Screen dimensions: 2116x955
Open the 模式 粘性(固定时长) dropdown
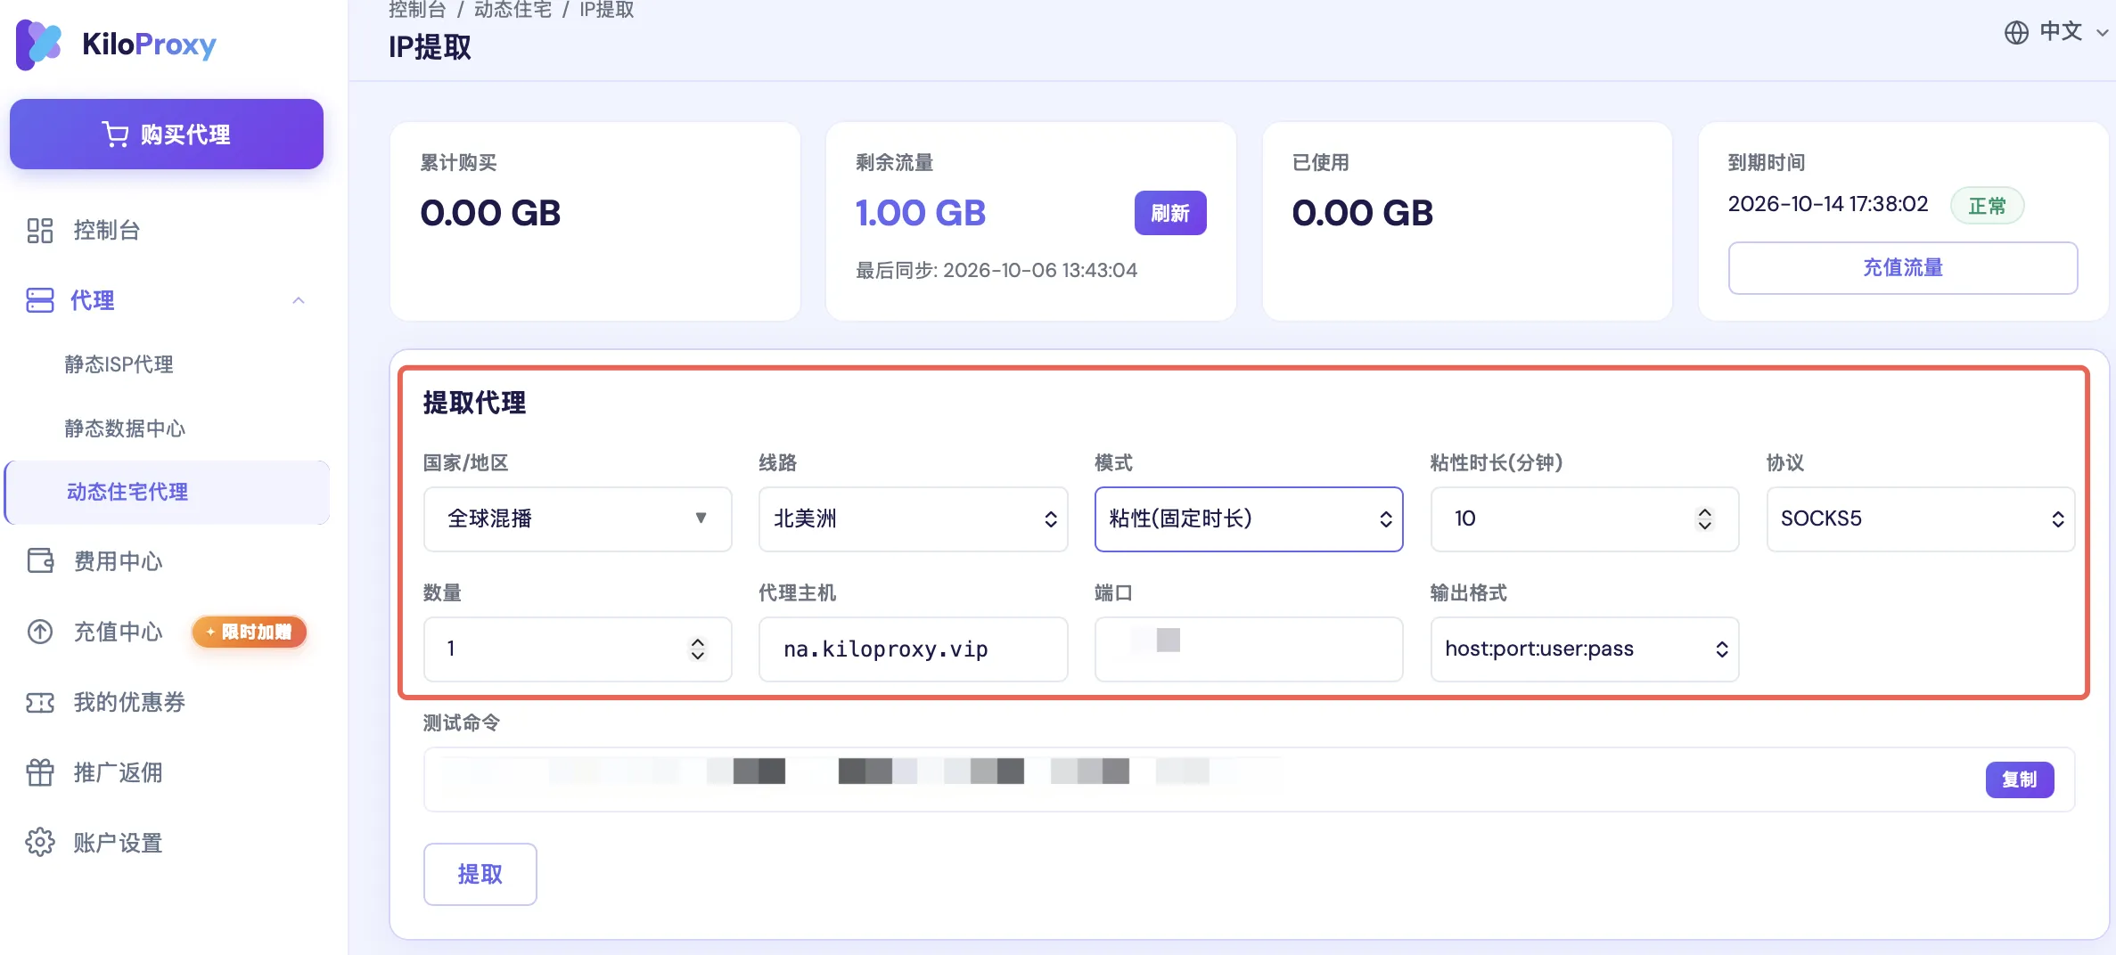[1249, 519]
